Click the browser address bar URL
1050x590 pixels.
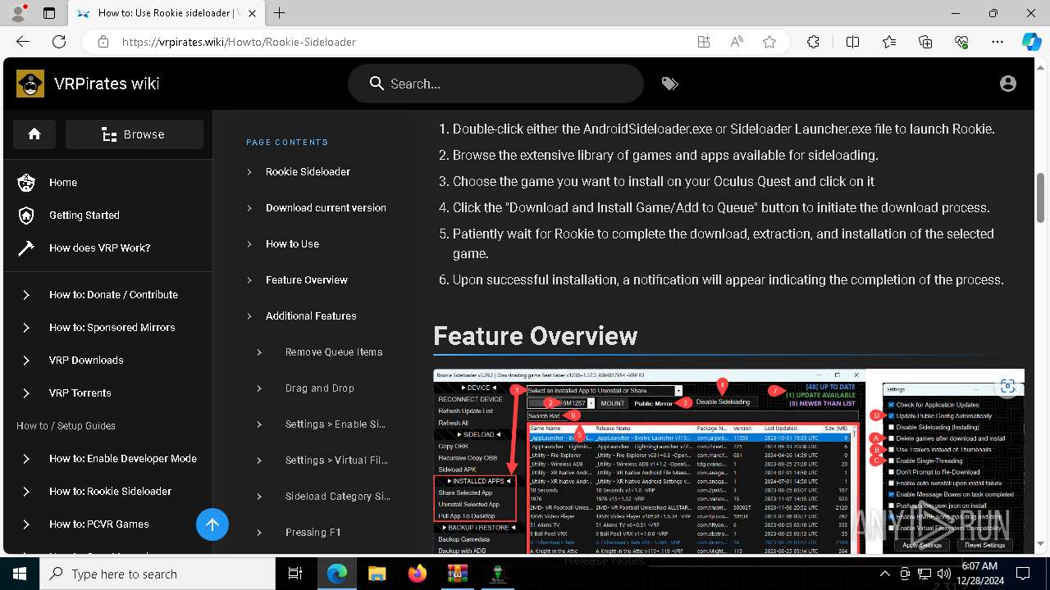pyautogui.click(x=240, y=42)
